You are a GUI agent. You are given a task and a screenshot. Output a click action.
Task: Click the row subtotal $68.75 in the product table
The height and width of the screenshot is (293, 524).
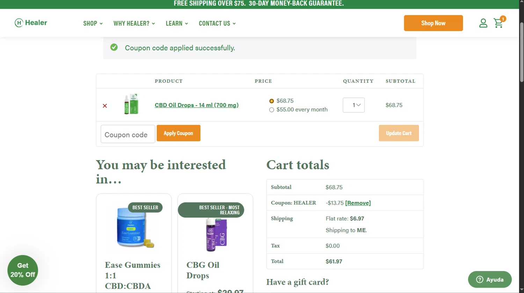(394, 105)
